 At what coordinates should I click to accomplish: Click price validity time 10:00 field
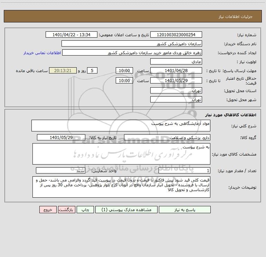124,80
